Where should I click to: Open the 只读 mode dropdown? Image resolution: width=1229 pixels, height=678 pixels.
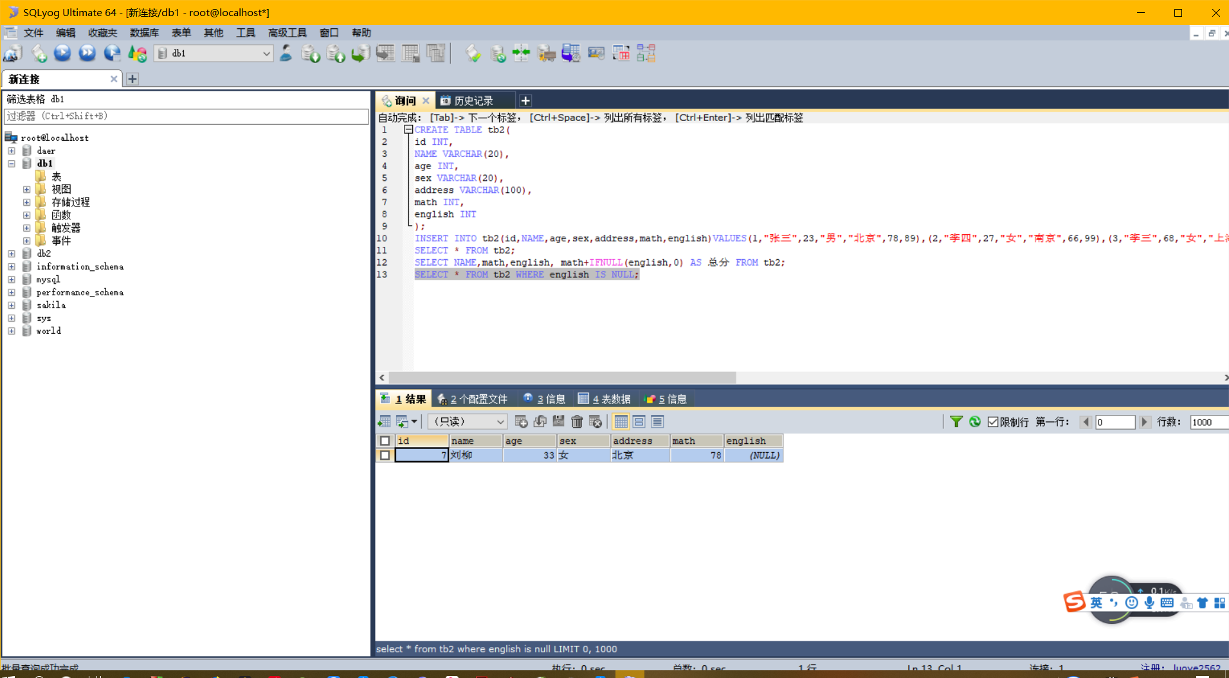click(x=468, y=422)
